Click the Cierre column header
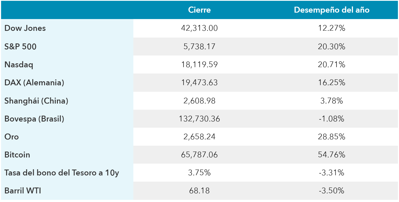The width and height of the screenshot is (399, 202). (199, 10)
